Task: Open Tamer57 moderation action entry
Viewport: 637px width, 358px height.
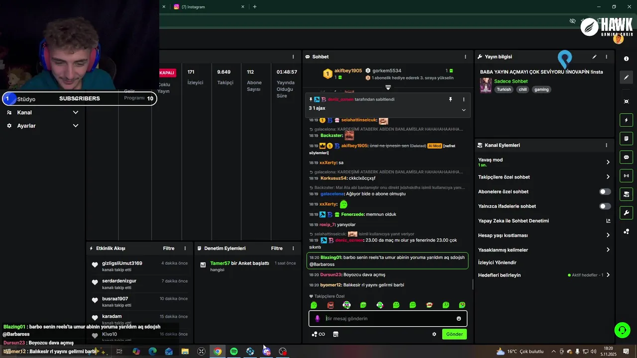Action: tap(247, 266)
